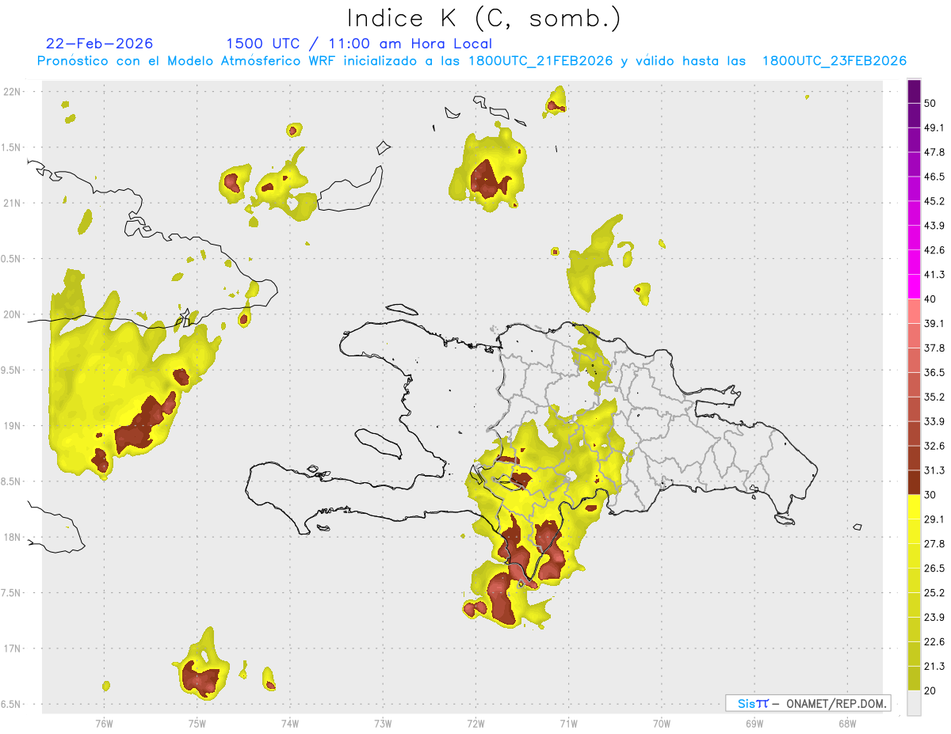Select the date text "22-Feb-2026"
The width and height of the screenshot is (951, 734).
point(99,44)
